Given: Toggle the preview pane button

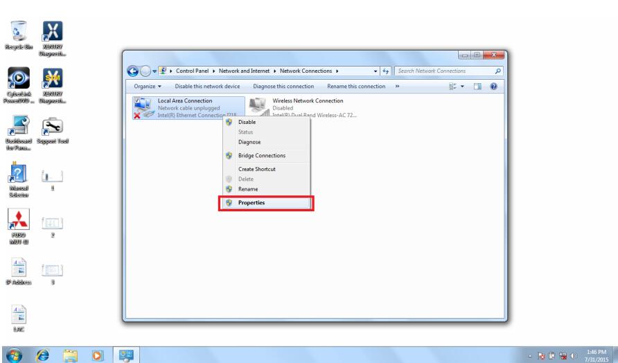Looking at the screenshot, I should [477, 87].
